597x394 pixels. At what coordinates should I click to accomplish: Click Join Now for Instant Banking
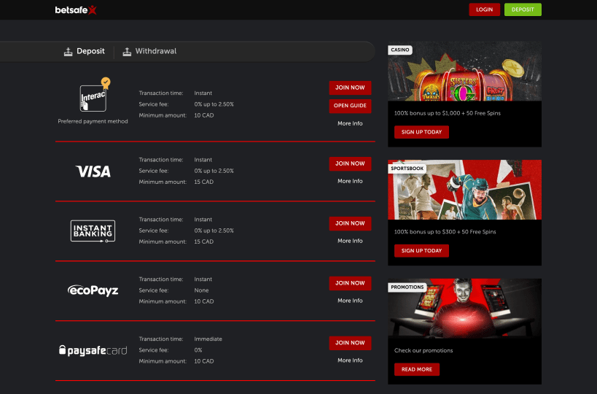350,223
